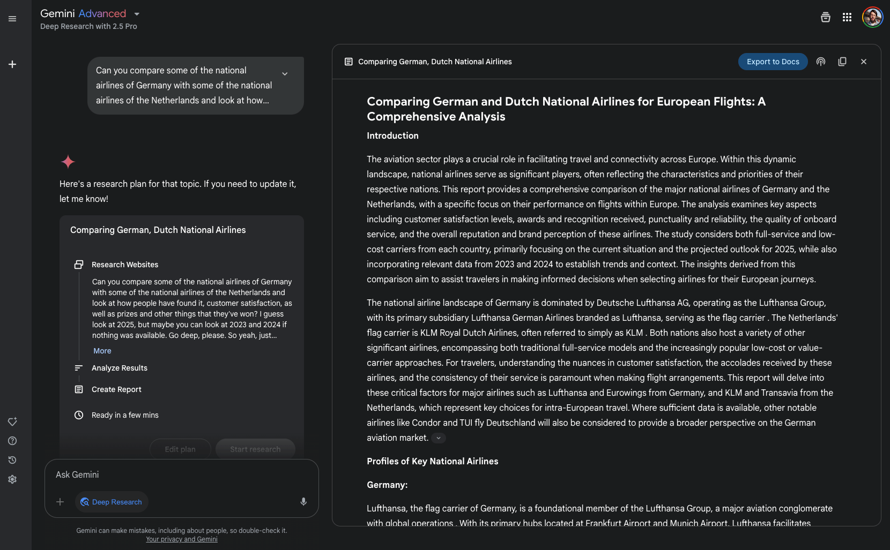Open Activity history icon in sidebar
Viewport: 890px width, 550px height.
coord(12,460)
